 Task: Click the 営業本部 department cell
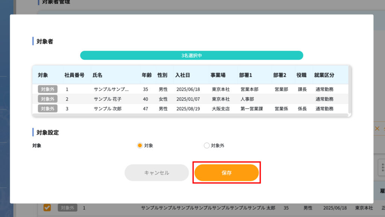pos(250,89)
